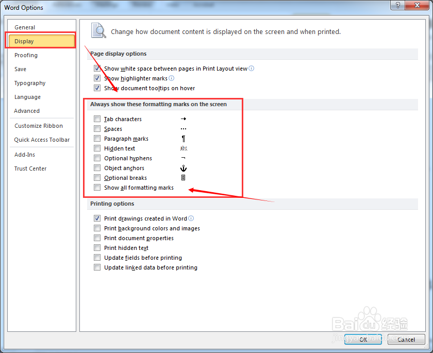Viewport: 433px width, 353px height.
Task: Select the Display category
Action: point(41,41)
